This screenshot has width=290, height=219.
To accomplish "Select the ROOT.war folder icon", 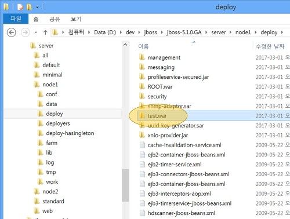I will click(x=142, y=86).
